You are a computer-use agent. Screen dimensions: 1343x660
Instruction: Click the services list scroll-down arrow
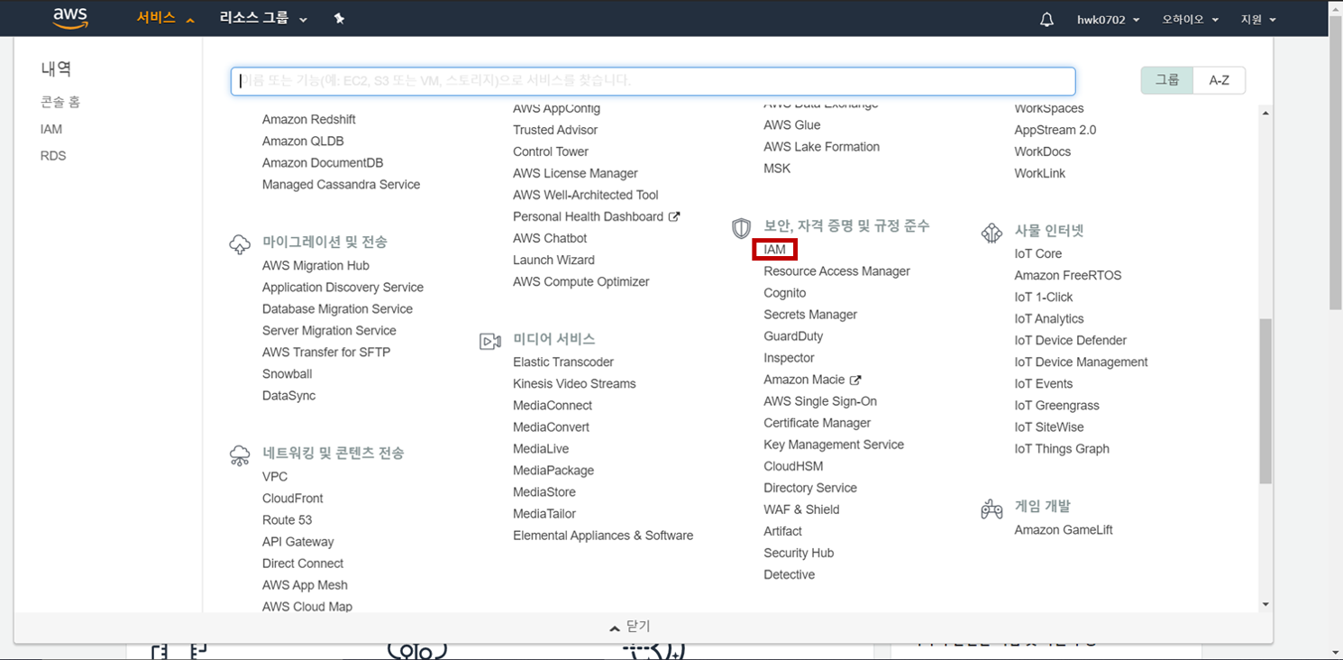[1265, 604]
